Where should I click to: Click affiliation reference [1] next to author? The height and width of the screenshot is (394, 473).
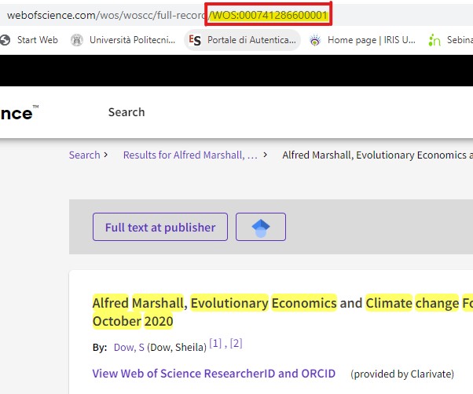(x=215, y=344)
